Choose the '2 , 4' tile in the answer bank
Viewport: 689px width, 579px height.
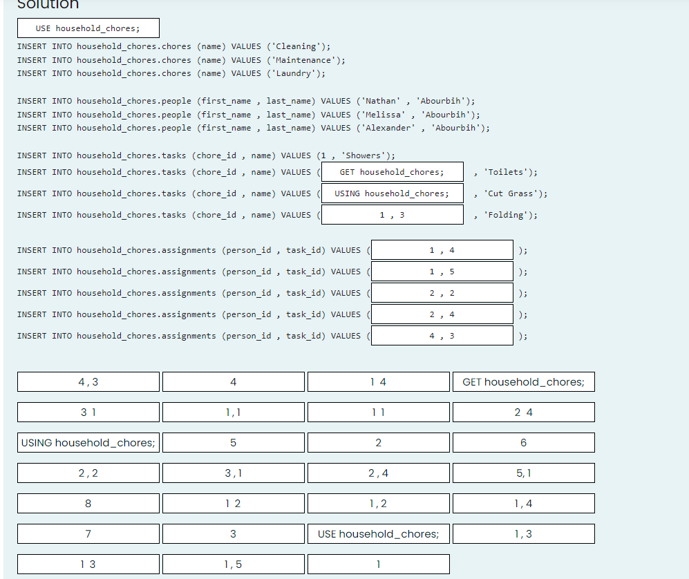coord(378,473)
